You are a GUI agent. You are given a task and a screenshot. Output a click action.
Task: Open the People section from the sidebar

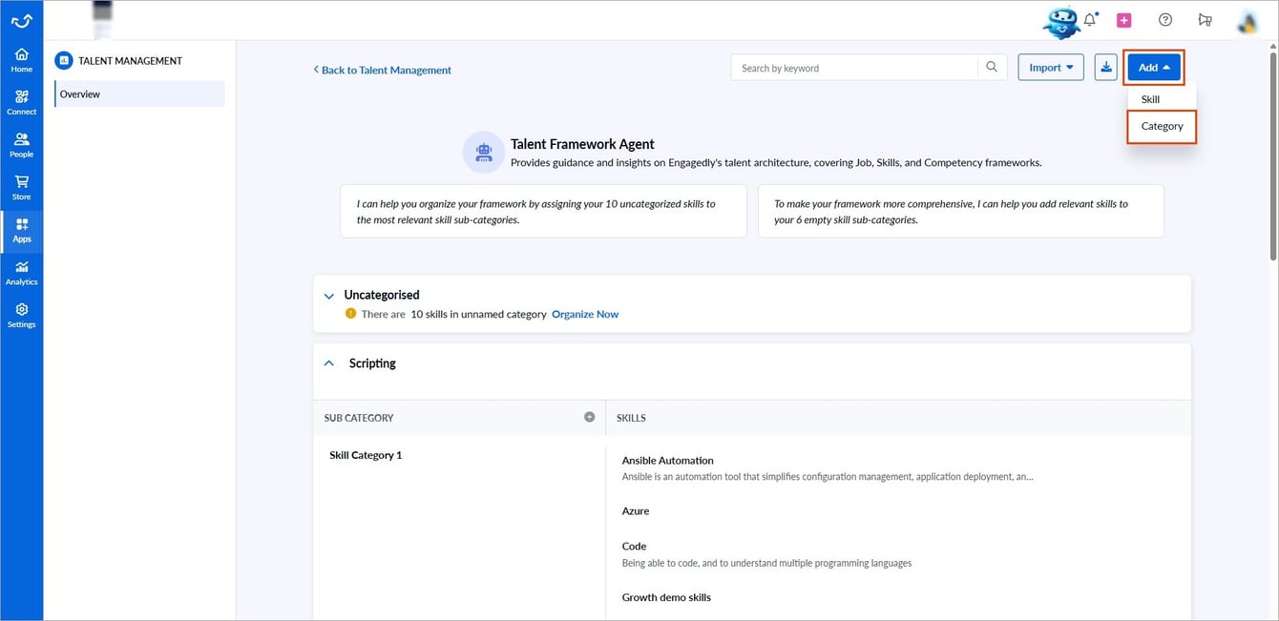(x=21, y=143)
